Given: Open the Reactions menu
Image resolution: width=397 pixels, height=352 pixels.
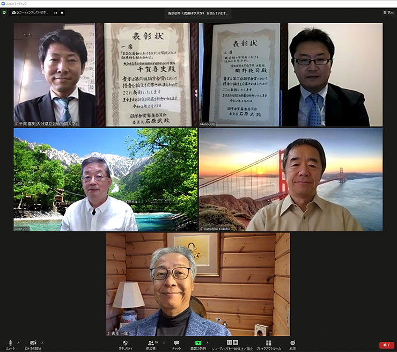Looking at the screenshot, I should [292, 343].
